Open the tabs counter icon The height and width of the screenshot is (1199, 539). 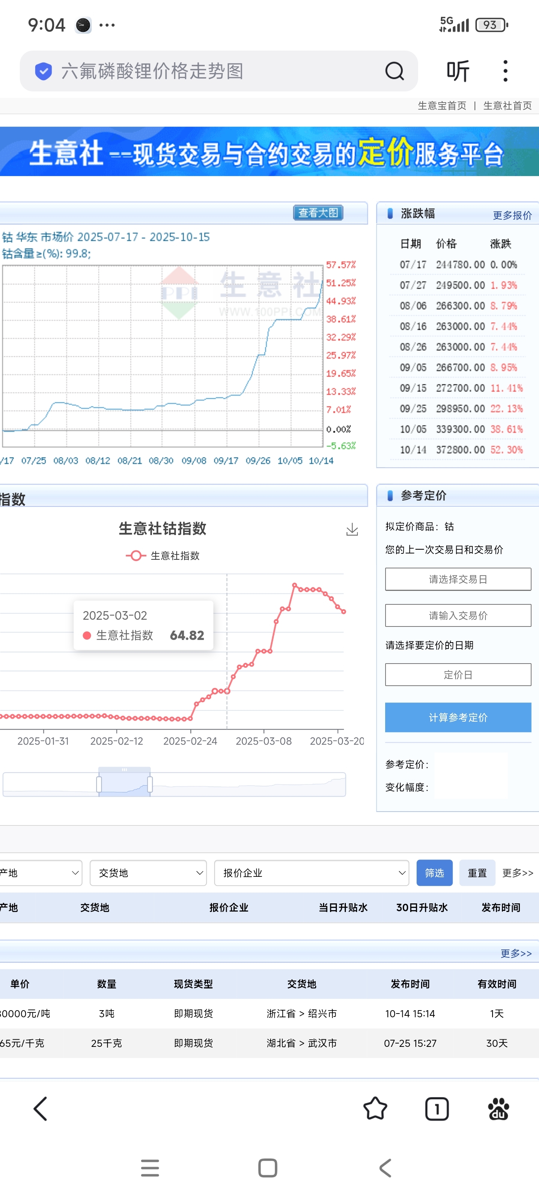click(x=437, y=1109)
